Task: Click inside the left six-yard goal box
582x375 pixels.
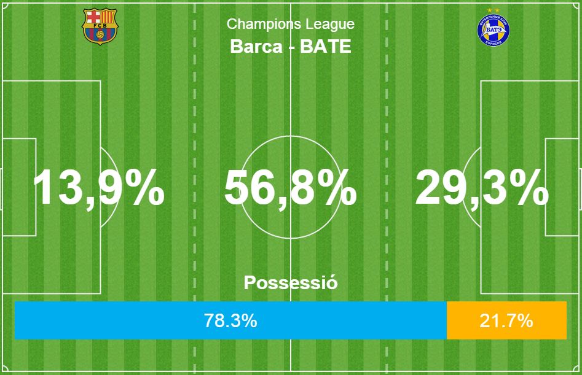Action: 18,153
